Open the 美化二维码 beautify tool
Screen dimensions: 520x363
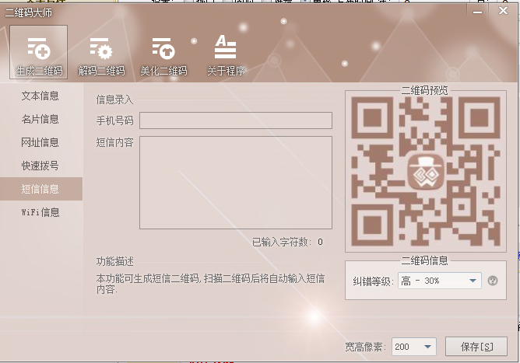pos(163,54)
